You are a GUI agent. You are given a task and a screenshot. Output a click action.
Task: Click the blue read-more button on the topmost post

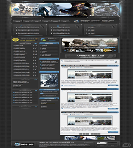(113, 85)
